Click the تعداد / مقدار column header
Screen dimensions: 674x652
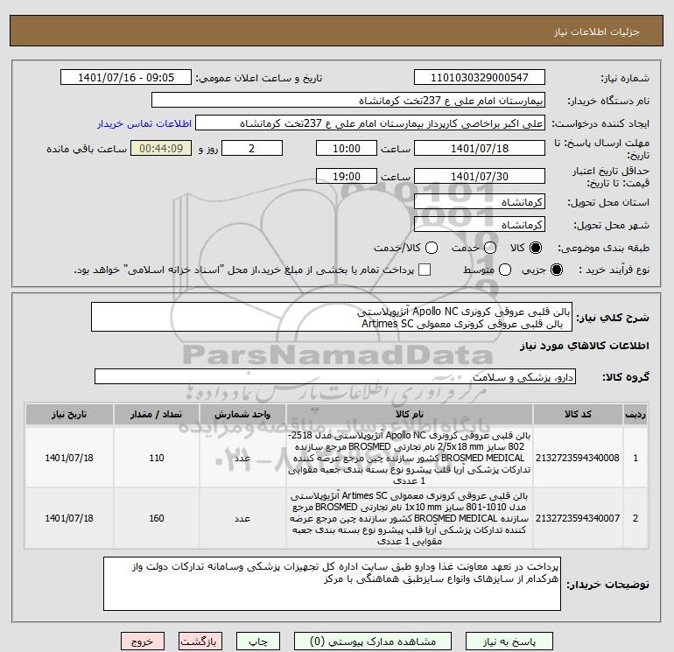pos(157,414)
